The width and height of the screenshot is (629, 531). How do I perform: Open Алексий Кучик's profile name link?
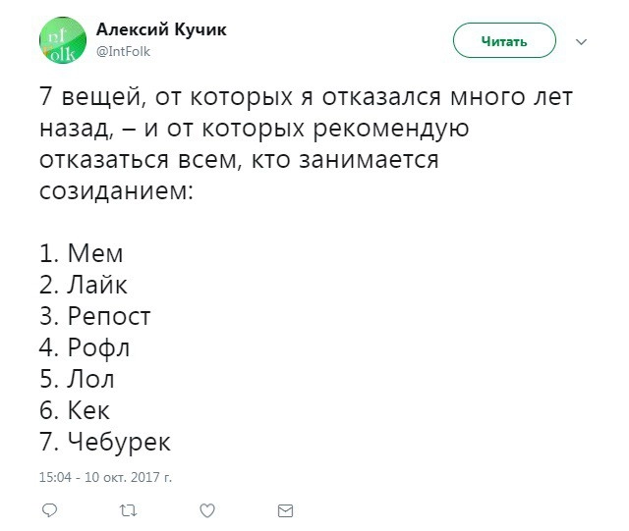pos(161,29)
